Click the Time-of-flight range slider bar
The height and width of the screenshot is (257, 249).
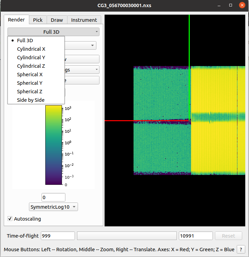coord(127,236)
